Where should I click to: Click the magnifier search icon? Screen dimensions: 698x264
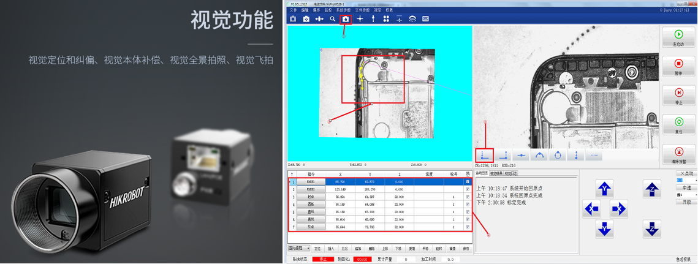[333, 19]
